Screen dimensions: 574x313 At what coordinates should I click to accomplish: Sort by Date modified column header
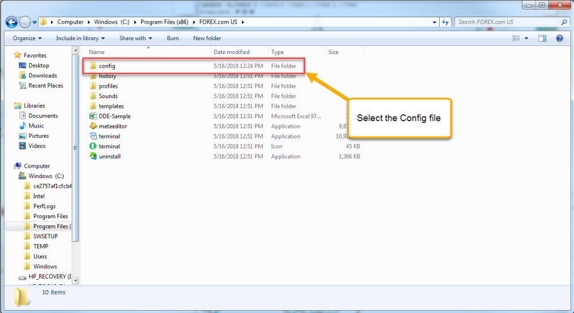coord(232,52)
